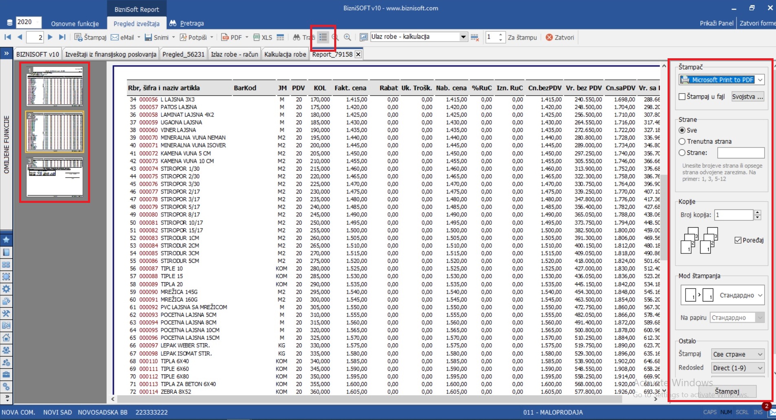776x420 pixels.
Task: Switch to the BIZNISOFT v10 document tab
Action: tap(37, 54)
